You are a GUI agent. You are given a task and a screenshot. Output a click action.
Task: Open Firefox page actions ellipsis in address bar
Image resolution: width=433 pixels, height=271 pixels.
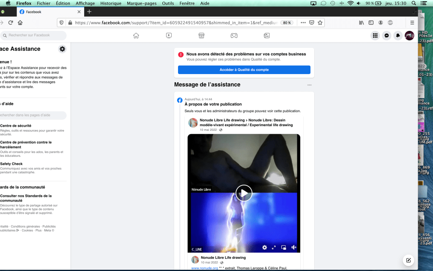tap(301, 22)
